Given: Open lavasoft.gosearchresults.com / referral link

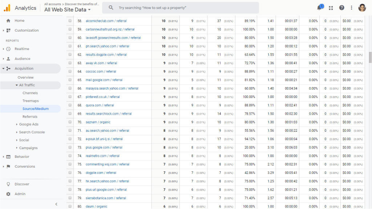Looking at the screenshot, I should [x=113, y=38].
